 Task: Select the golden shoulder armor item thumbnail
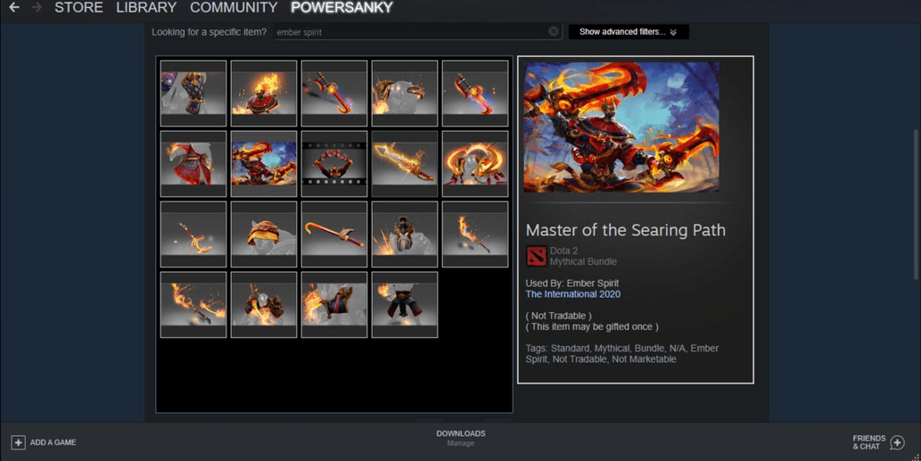pyautogui.click(x=405, y=94)
